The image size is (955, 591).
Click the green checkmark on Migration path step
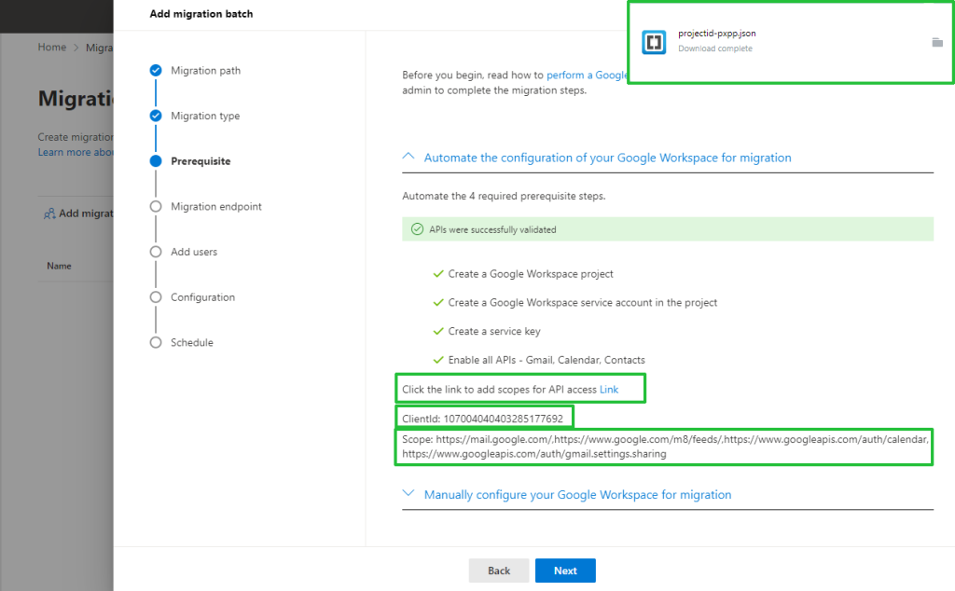click(155, 70)
